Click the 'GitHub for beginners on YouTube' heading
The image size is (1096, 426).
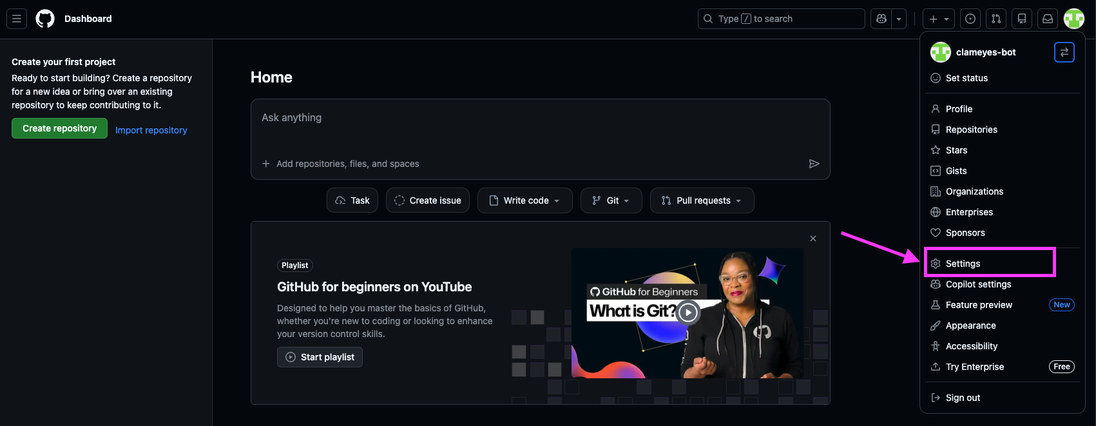(374, 287)
